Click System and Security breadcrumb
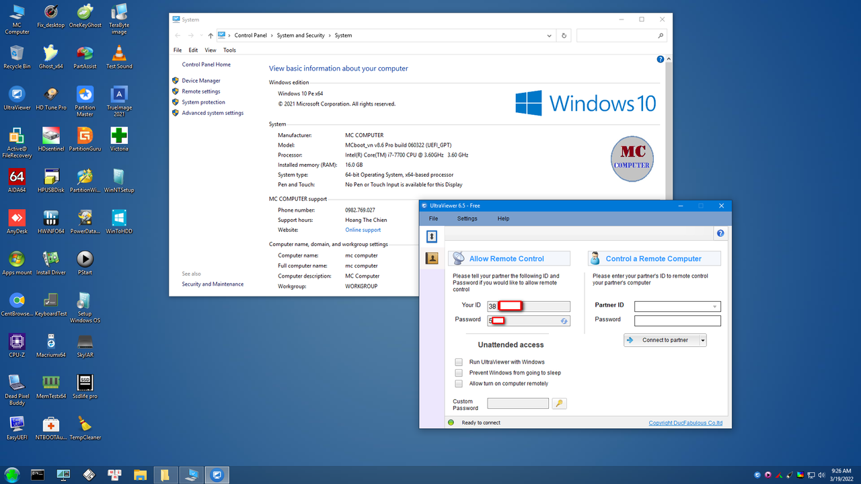 (301, 36)
